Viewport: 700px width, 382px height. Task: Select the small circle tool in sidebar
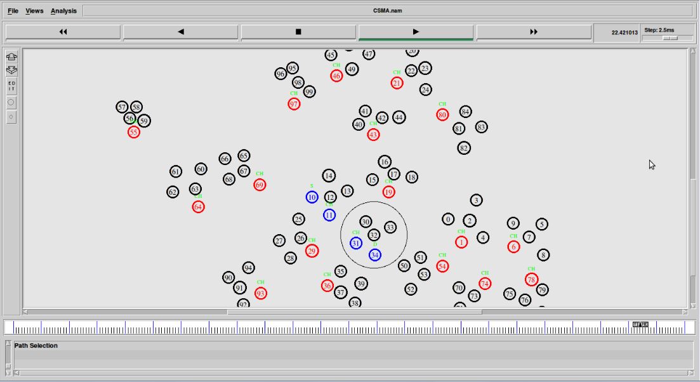click(11, 117)
